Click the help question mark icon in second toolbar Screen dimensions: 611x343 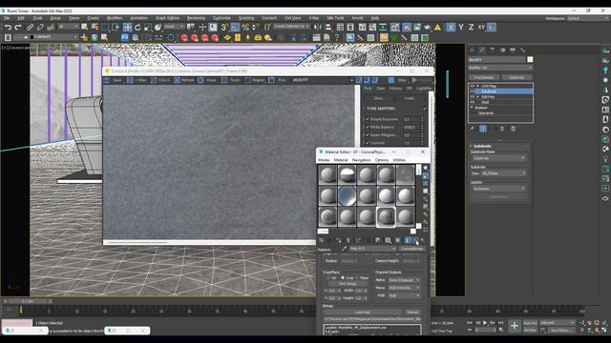tap(337, 38)
